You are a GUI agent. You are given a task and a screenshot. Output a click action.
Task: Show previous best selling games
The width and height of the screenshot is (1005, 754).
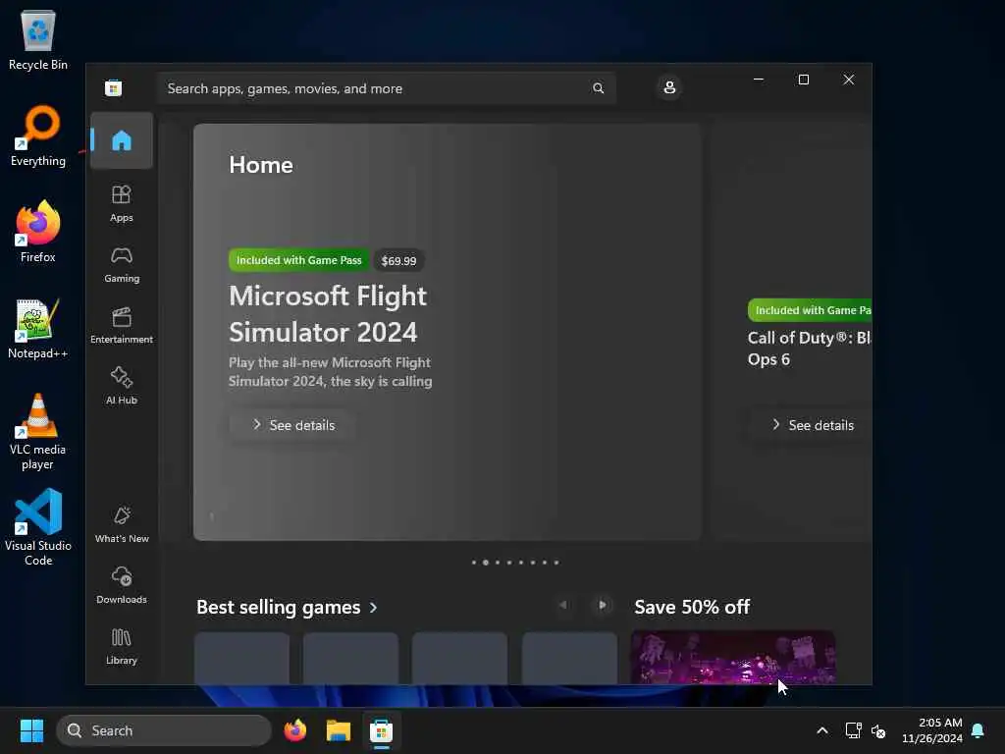(563, 605)
